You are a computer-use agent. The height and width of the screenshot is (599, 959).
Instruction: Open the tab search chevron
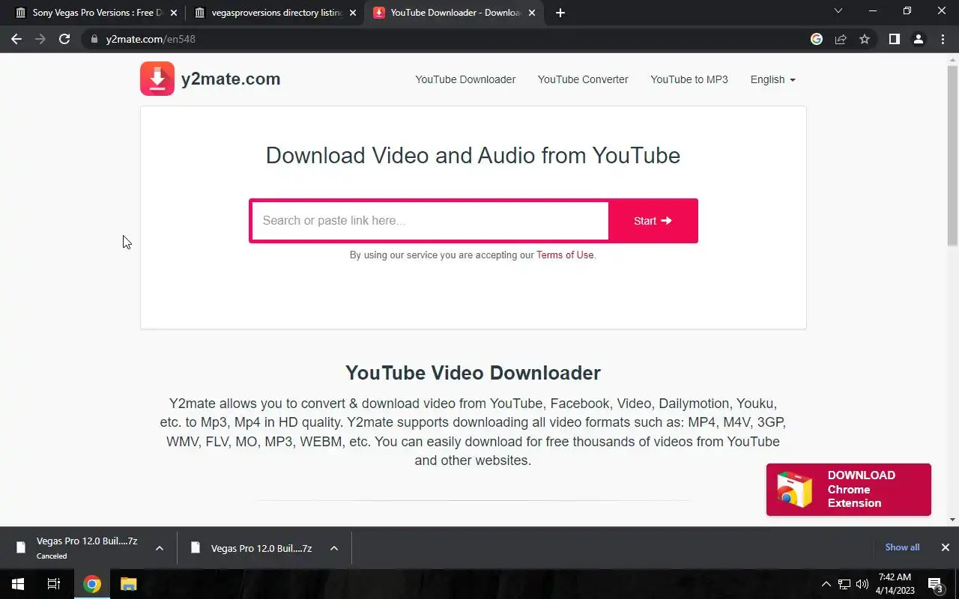coord(838,10)
